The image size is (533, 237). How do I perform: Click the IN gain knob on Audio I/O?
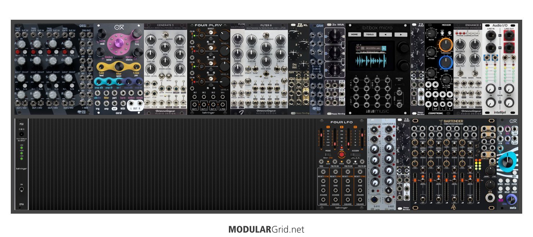490,89
